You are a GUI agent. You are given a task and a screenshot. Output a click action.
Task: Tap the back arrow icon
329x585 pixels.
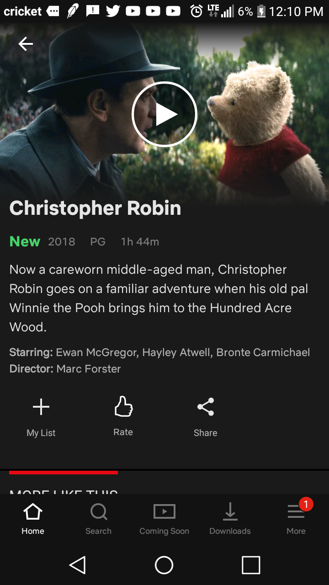[x=26, y=44]
